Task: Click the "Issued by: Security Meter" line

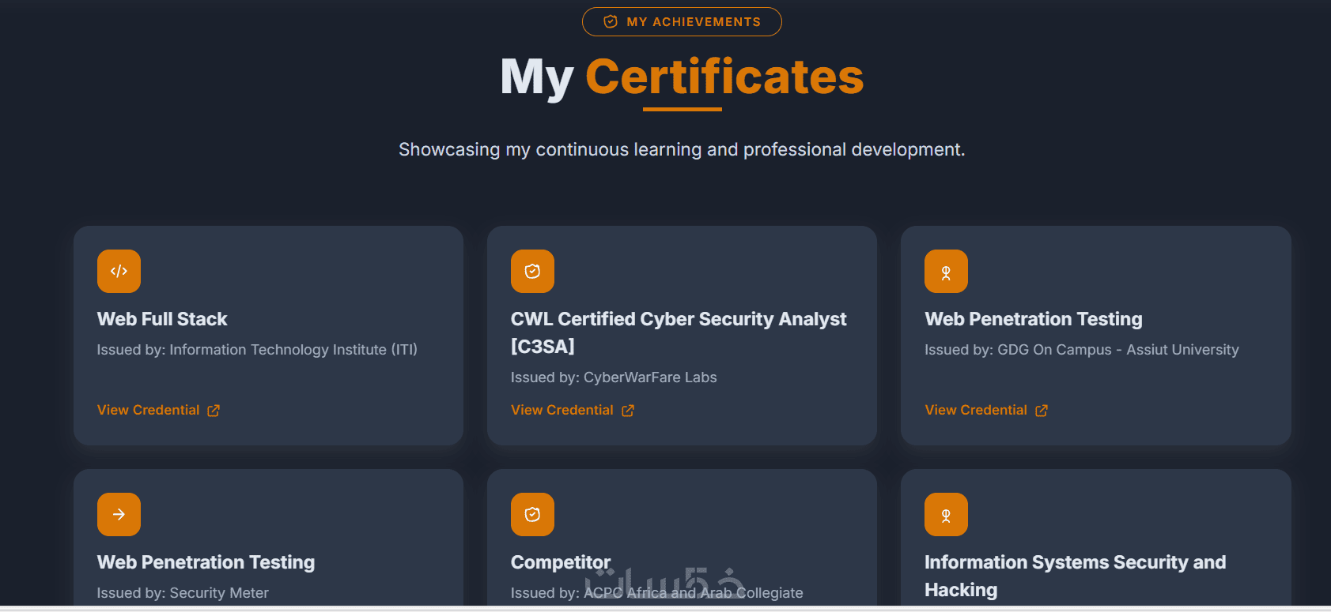Action: 183,593
